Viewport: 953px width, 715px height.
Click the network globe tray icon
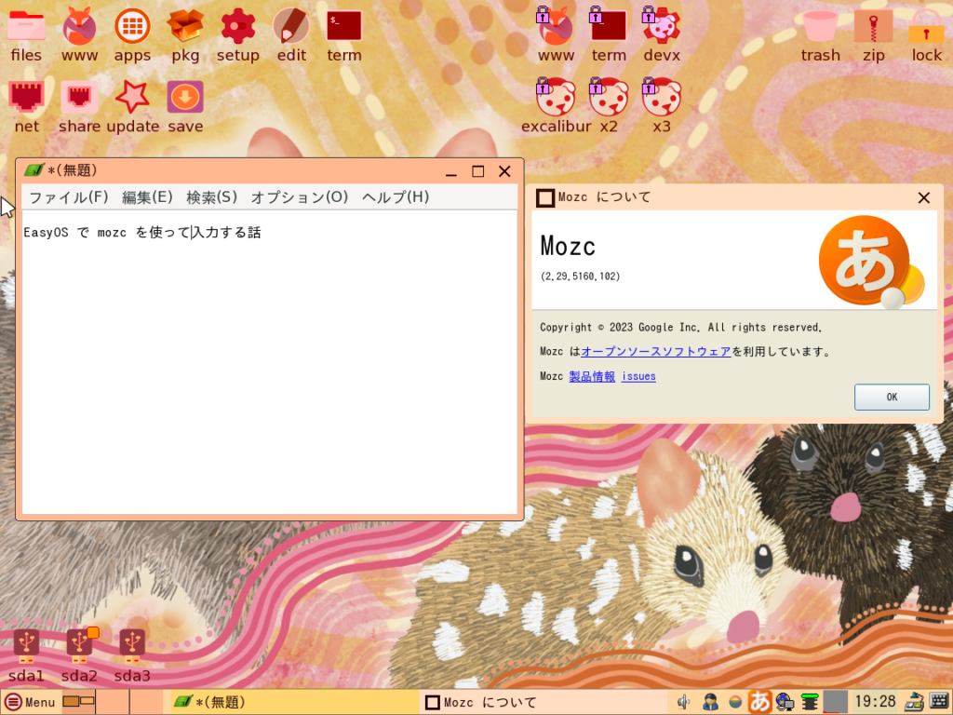tap(785, 702)
